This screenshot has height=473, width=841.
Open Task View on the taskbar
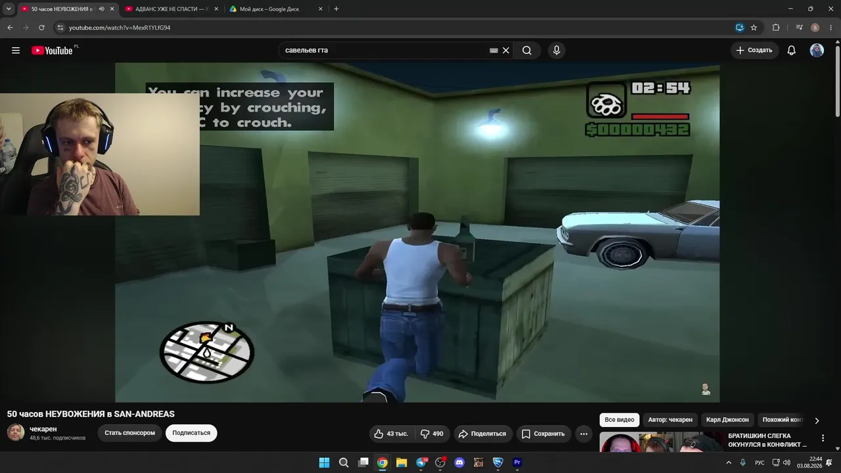pos(363,462)
